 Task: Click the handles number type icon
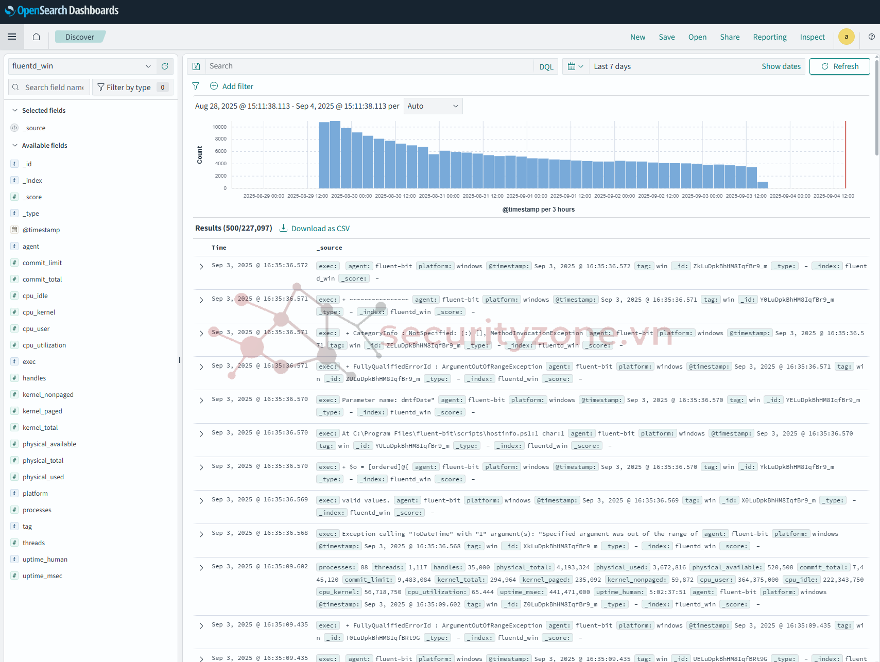pos(14,378)
